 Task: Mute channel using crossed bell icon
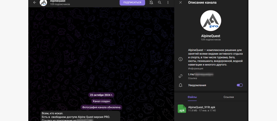pyautogui.click(x=151, y=3)
